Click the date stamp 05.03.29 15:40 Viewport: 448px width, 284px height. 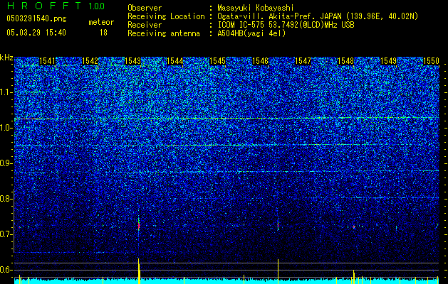pyautogui.click(x=36, y=33)
